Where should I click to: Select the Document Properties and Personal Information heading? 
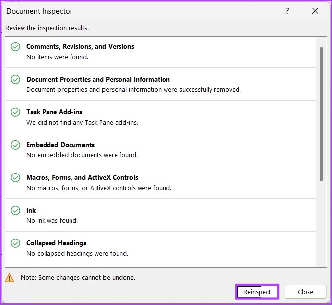(98, 79)
